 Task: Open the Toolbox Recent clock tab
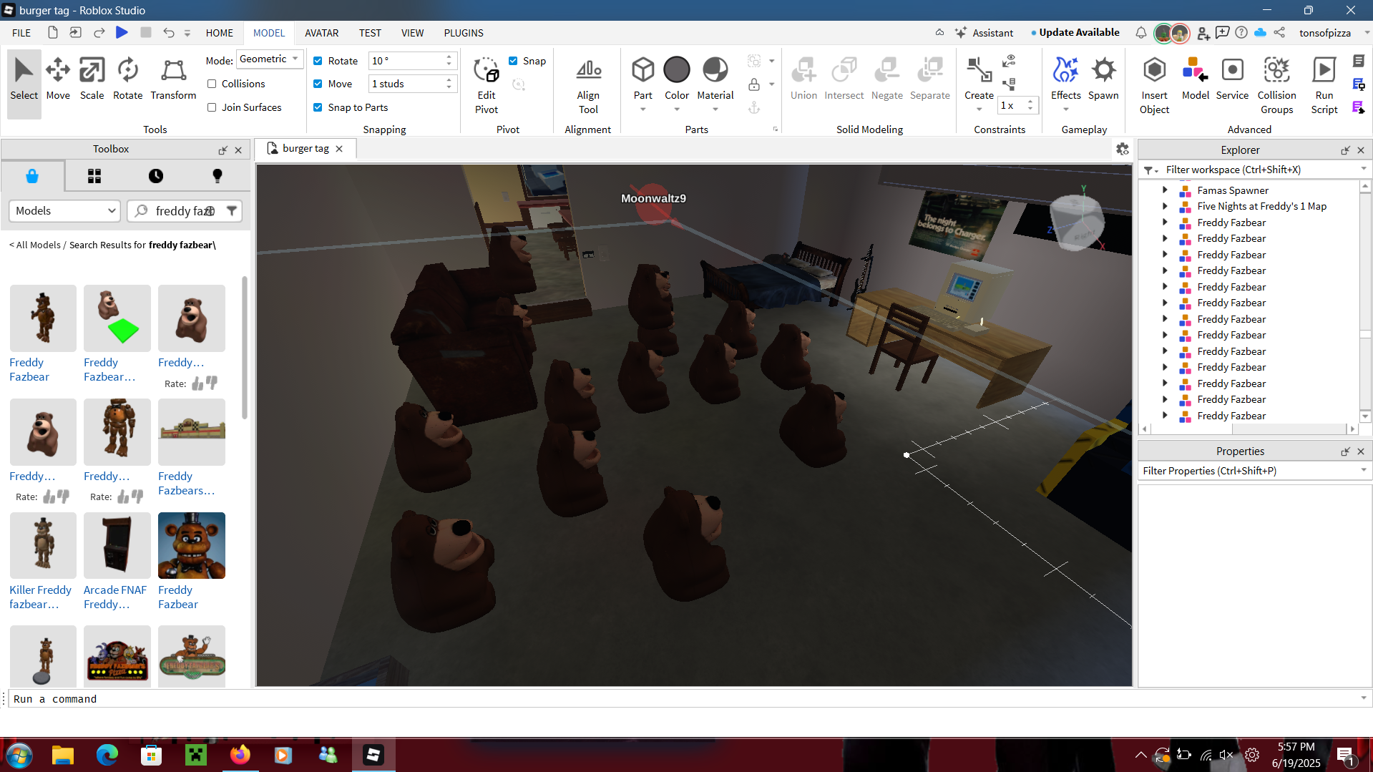156,176
